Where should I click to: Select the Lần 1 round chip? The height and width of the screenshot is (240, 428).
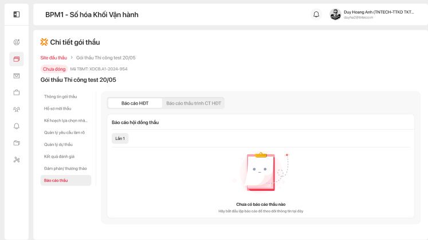point(120,138)
